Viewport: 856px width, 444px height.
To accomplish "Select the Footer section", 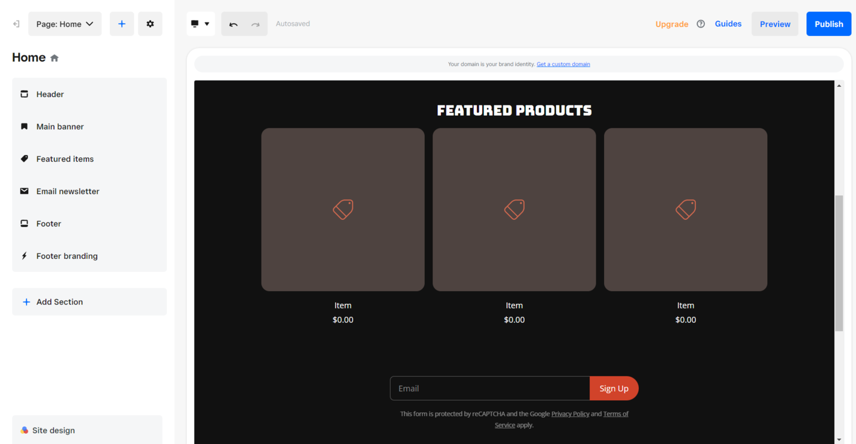I will [49, 223].
